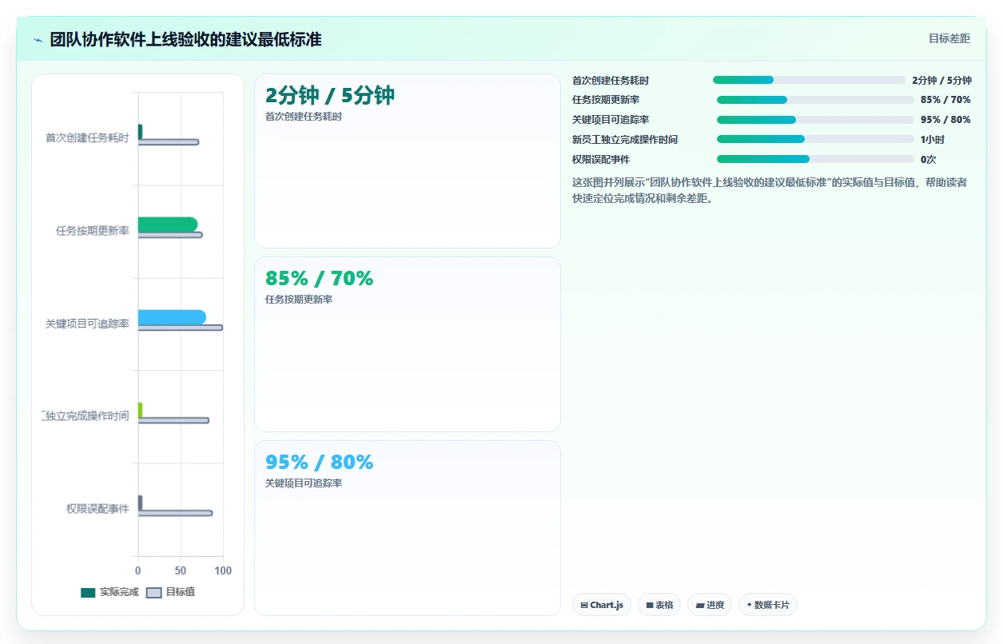Image resolution: width=1003 pixels, height=644 pixels.
Task: Click the chart axis label 首次创建任务耗时
Action: tap(87, 138)
